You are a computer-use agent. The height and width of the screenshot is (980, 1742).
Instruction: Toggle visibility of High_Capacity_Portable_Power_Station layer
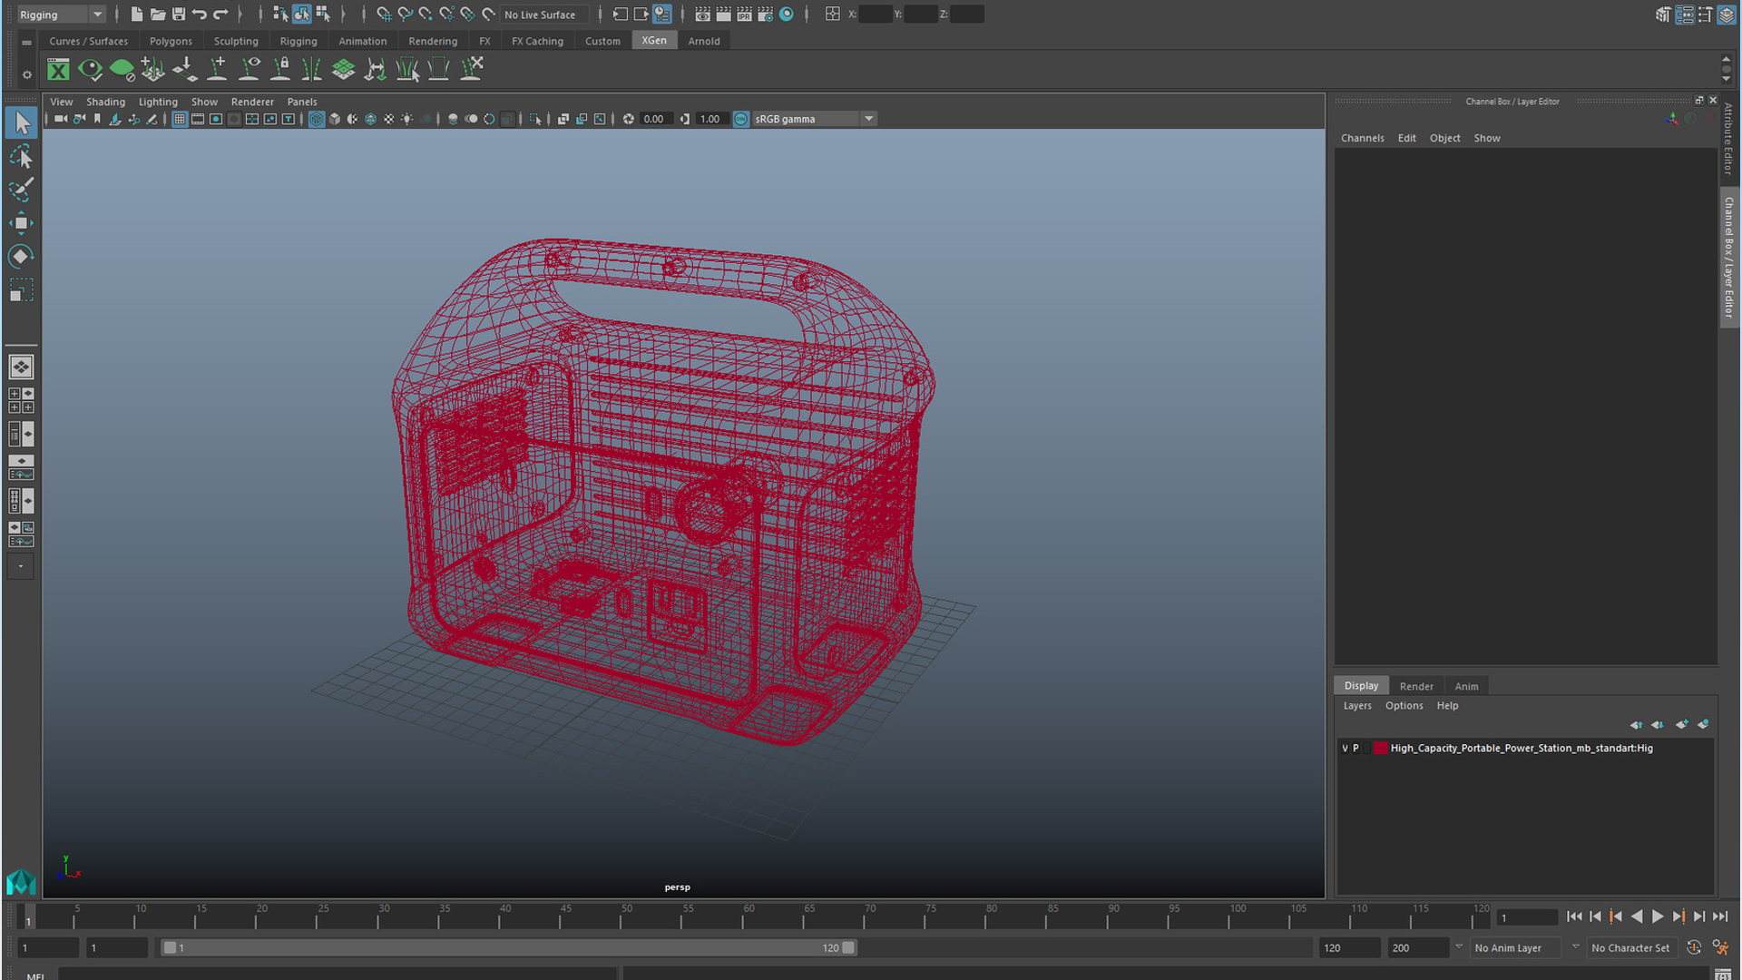[x=1344, y=748]
